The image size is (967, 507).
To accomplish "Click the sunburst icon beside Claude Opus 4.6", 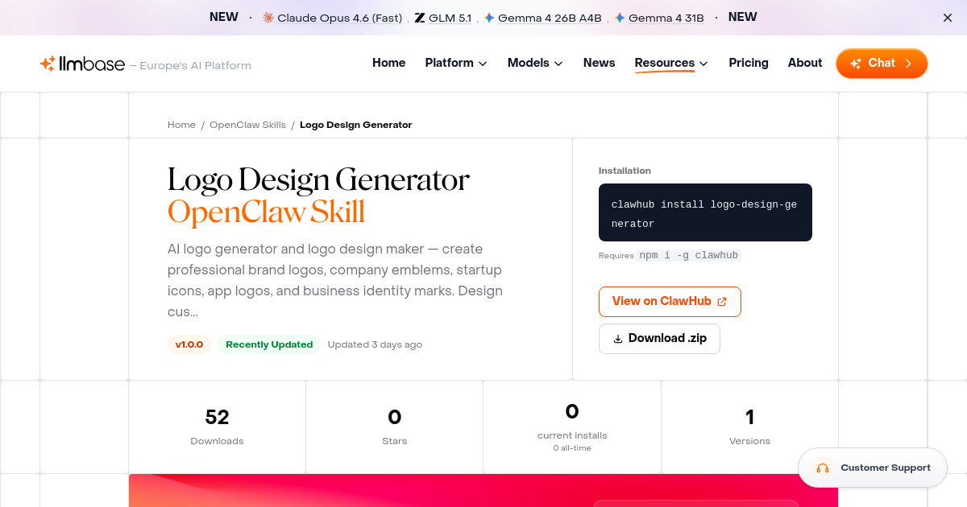I will [x=268, y=17].
